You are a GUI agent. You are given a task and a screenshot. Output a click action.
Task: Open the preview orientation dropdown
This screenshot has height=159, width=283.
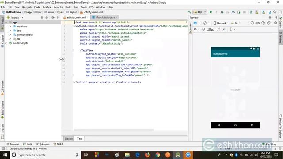(x=206, y=23)
